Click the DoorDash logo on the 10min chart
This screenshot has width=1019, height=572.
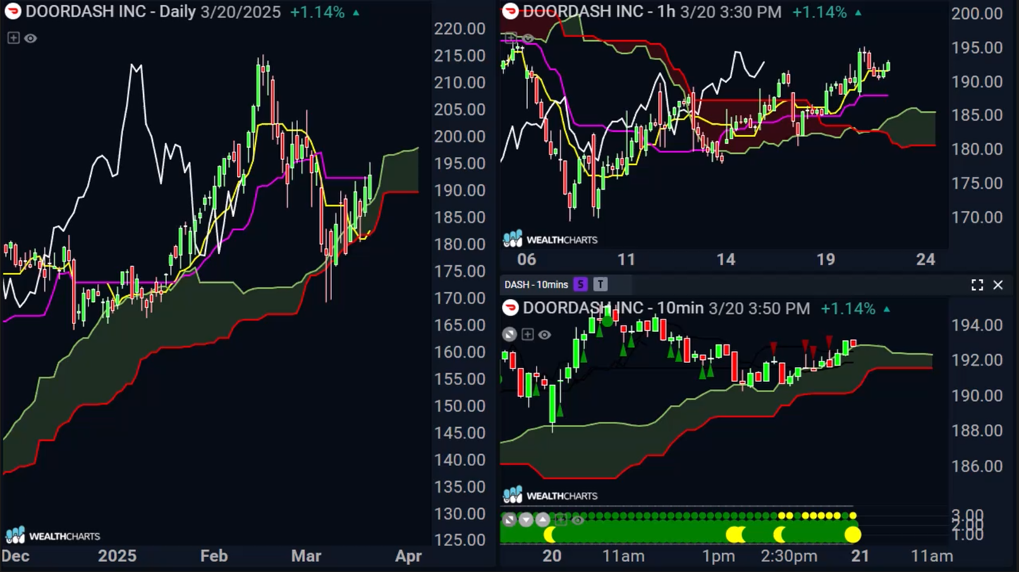(510, 308)
